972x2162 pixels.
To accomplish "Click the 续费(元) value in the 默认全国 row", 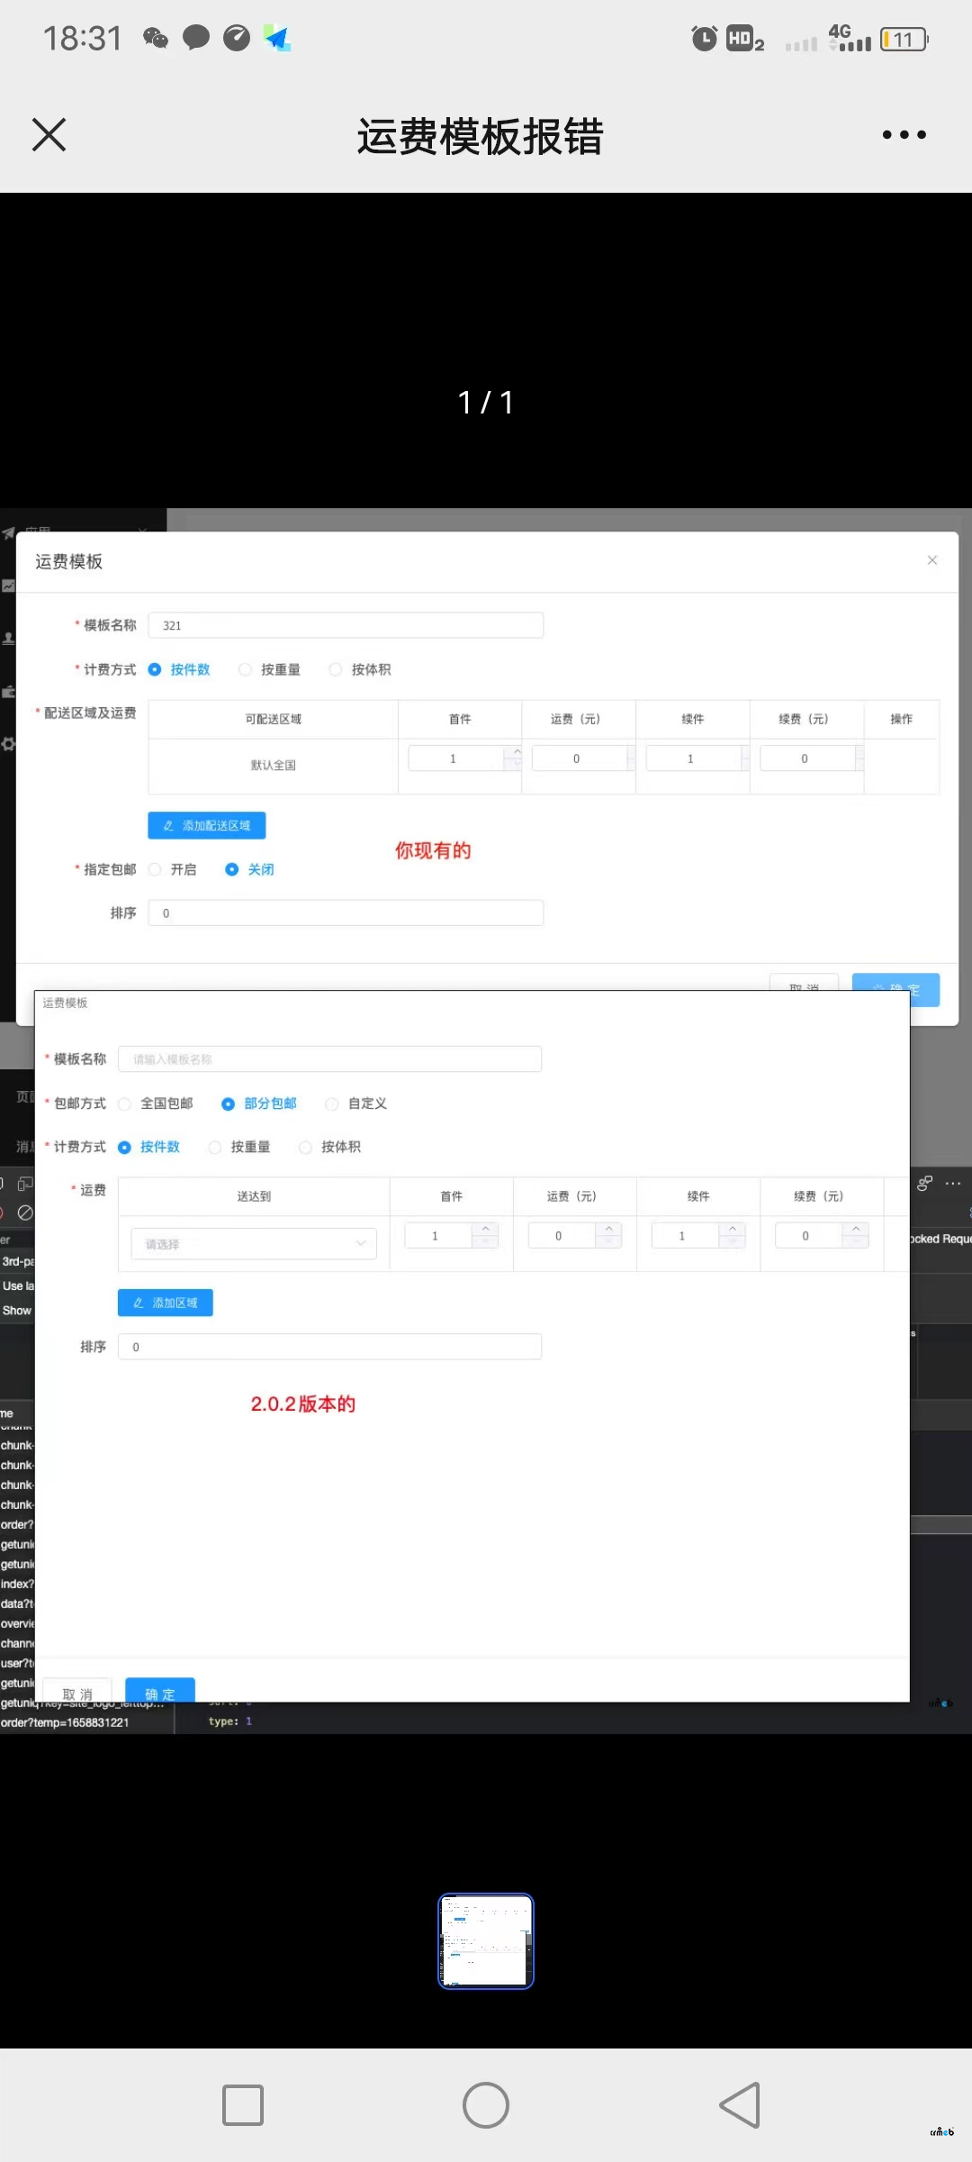I will (x=807, y=759).
